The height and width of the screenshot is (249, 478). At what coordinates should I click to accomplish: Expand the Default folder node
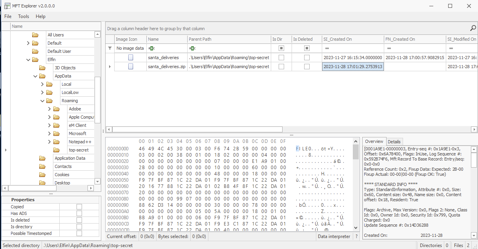[x=28, y=43]
